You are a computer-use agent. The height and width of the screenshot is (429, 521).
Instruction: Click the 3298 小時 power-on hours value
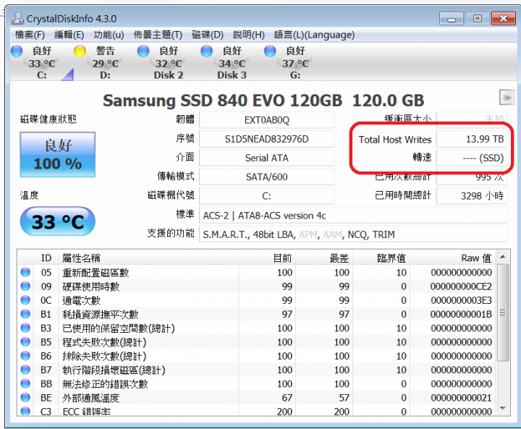point(472,196)
